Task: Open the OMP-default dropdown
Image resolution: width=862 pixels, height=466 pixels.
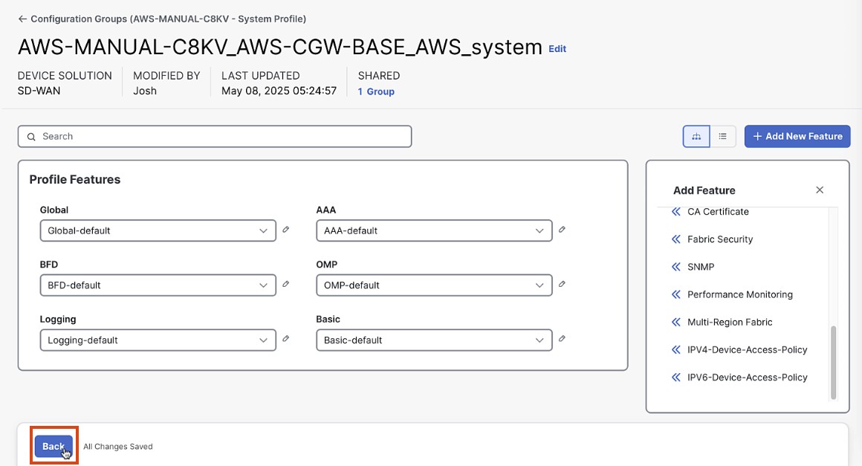Action: pyautogui.click(x=434, y=285)
